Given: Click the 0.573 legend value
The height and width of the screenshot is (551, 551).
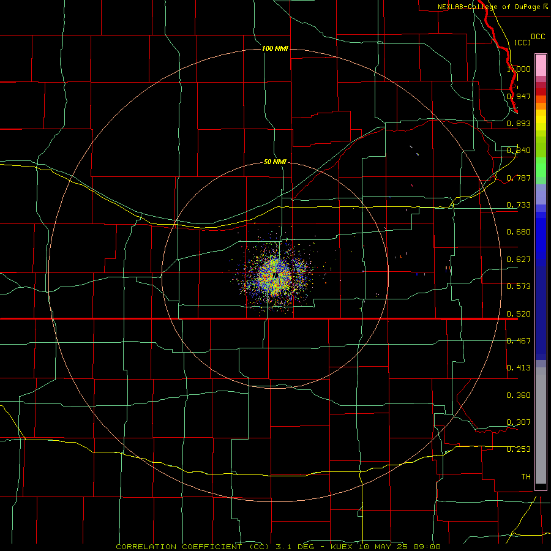Looking at the screenshot, I should click(519, 287).
